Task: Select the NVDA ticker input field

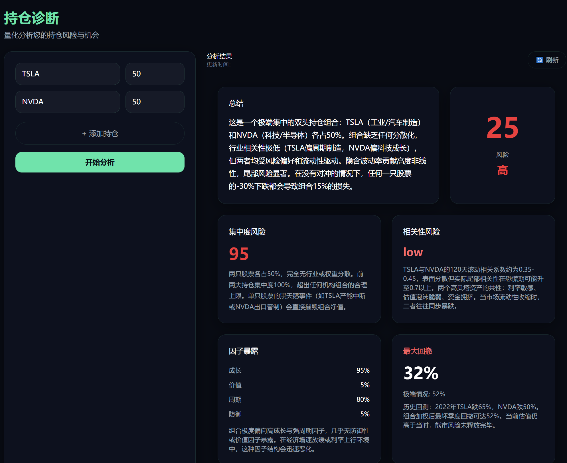Action: tap(68, 102)
